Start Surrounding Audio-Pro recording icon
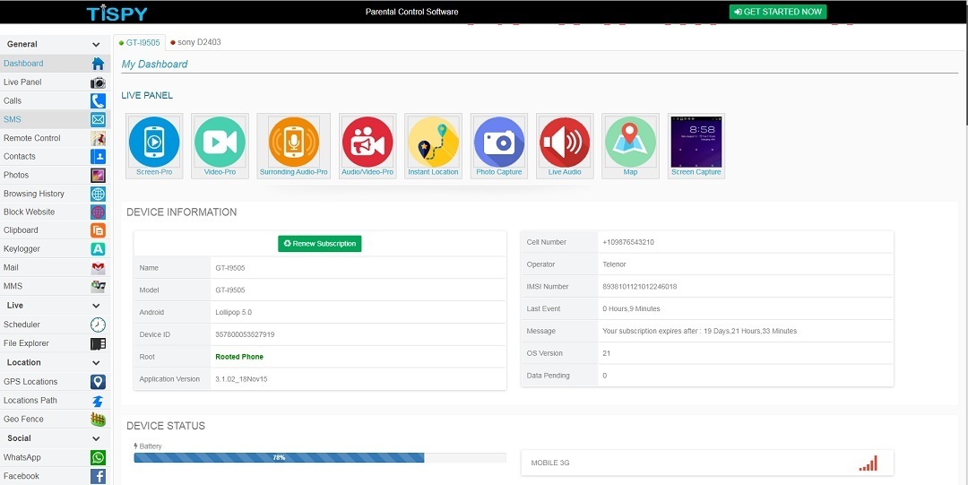Screen dimensions: 968x485 coord(293,143)
